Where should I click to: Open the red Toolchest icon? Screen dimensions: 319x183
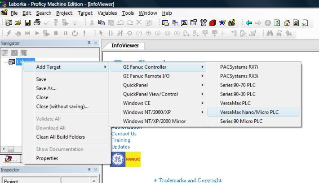(213, 22)
